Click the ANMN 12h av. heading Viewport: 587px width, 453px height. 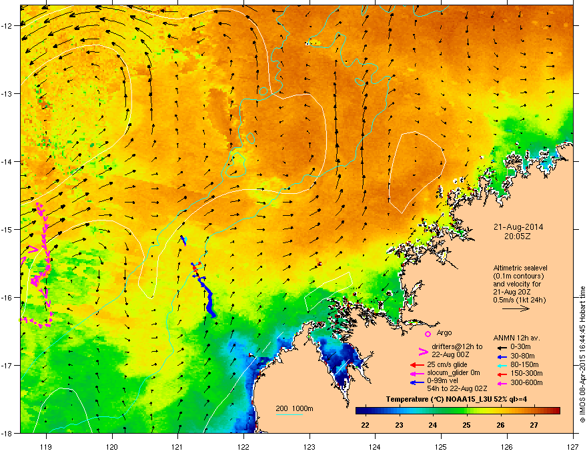516,338
